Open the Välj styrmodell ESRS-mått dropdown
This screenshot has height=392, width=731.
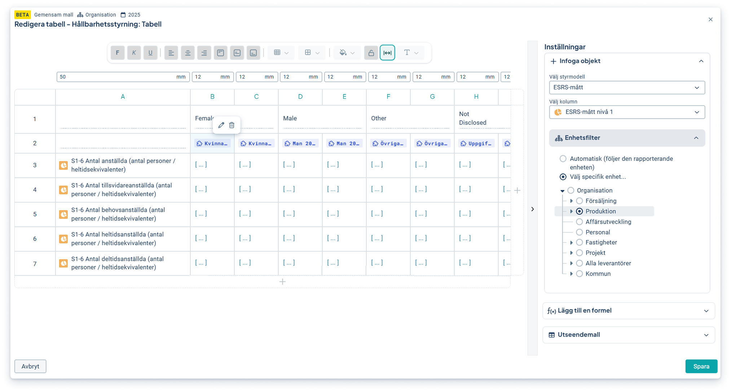pyautogui.click(x=626, y=88)
